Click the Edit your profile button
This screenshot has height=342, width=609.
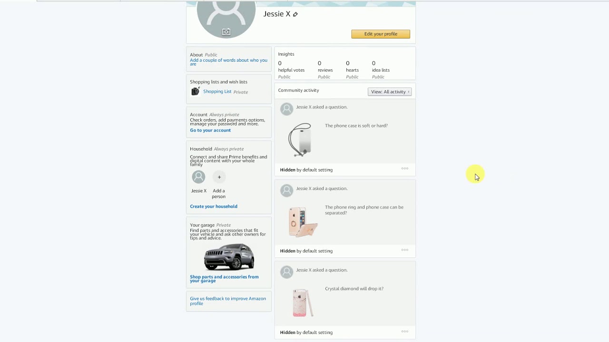381,34
